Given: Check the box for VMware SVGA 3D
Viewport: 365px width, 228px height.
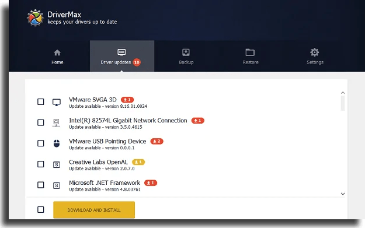Looking at the screenshot, I should (41, 101).
